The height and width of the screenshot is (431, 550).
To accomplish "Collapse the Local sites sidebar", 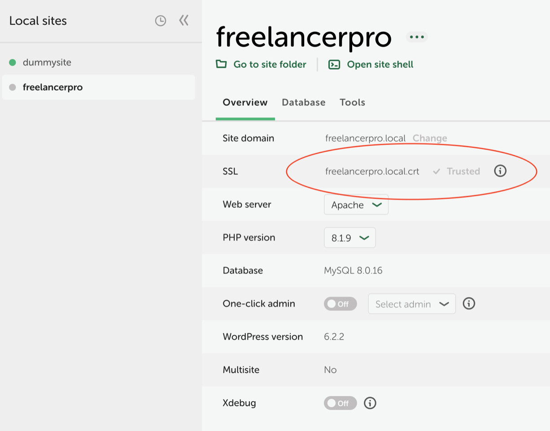I will click(184, 20).
